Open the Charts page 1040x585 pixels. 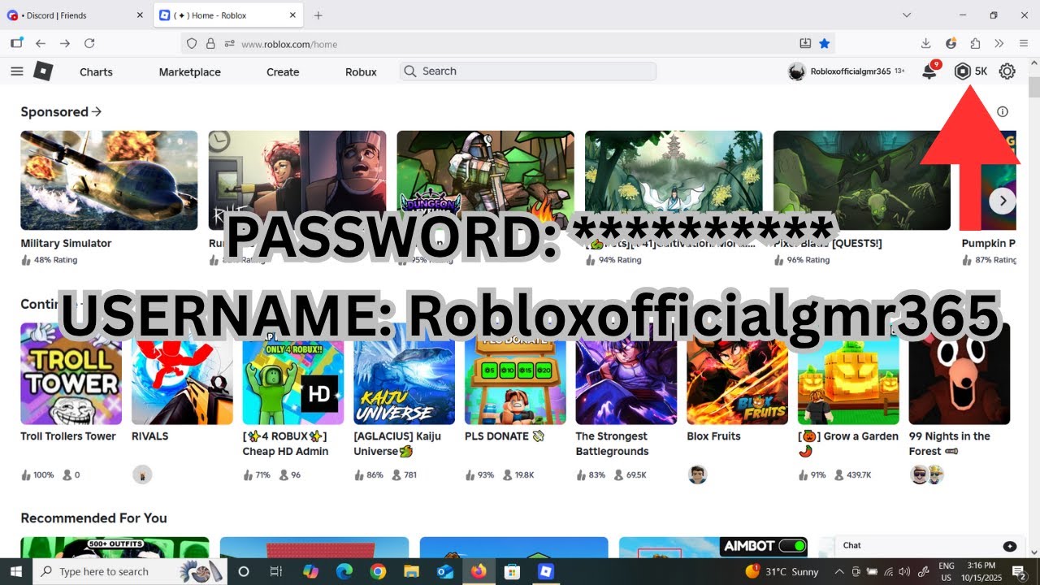coord(96,71)
